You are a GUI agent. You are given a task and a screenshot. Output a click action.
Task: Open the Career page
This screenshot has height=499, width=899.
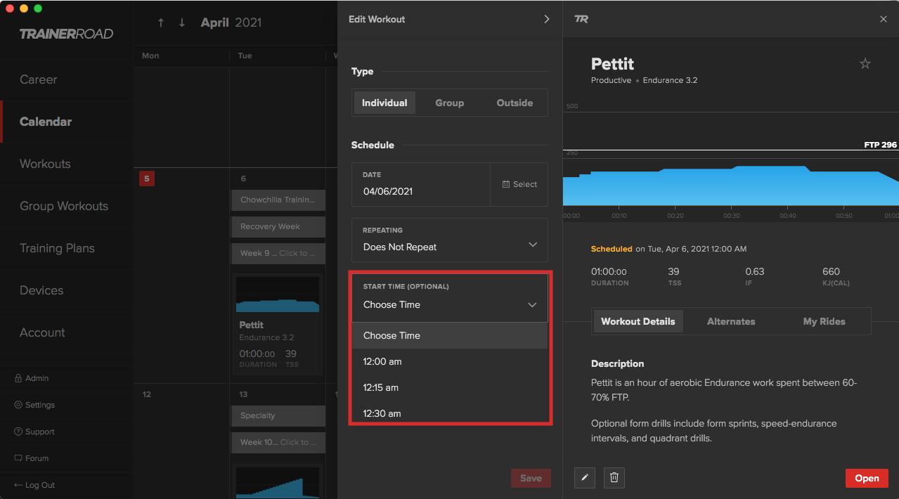(39, 79)
